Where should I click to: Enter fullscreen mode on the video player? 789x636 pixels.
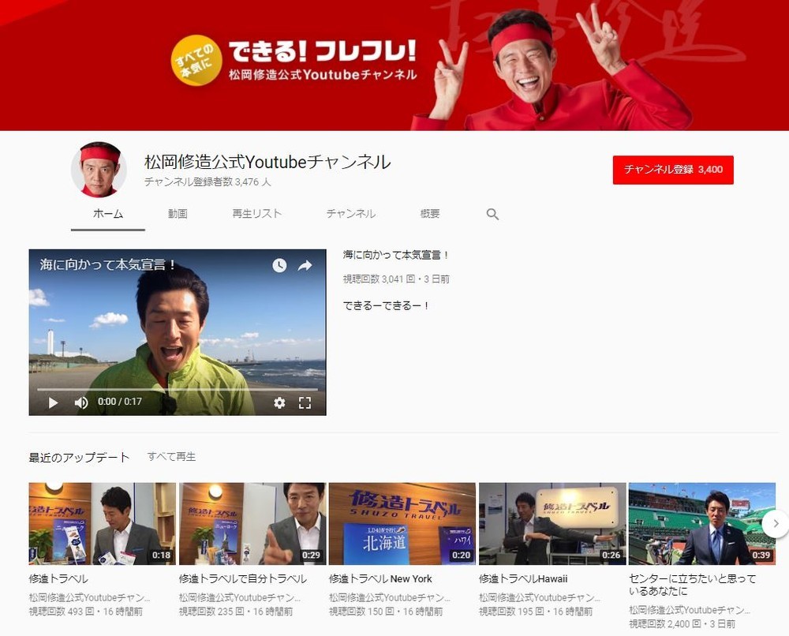305,402
